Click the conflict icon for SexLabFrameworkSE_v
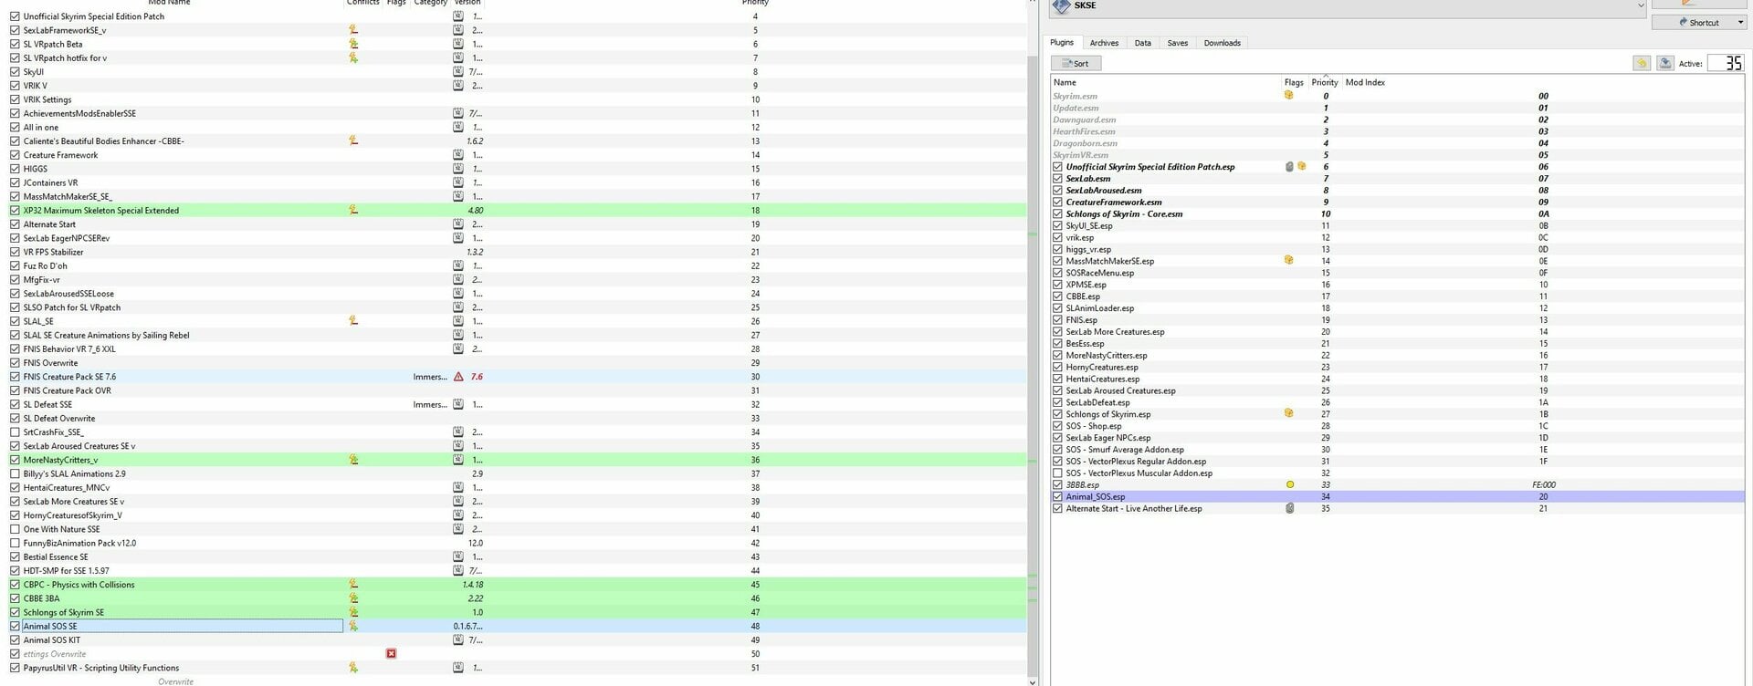 click(x=353, y=30)
